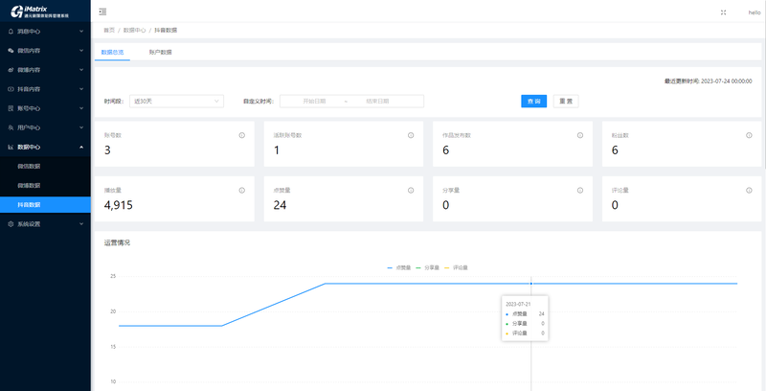Click info icon on 粉丝数 card

749,135
